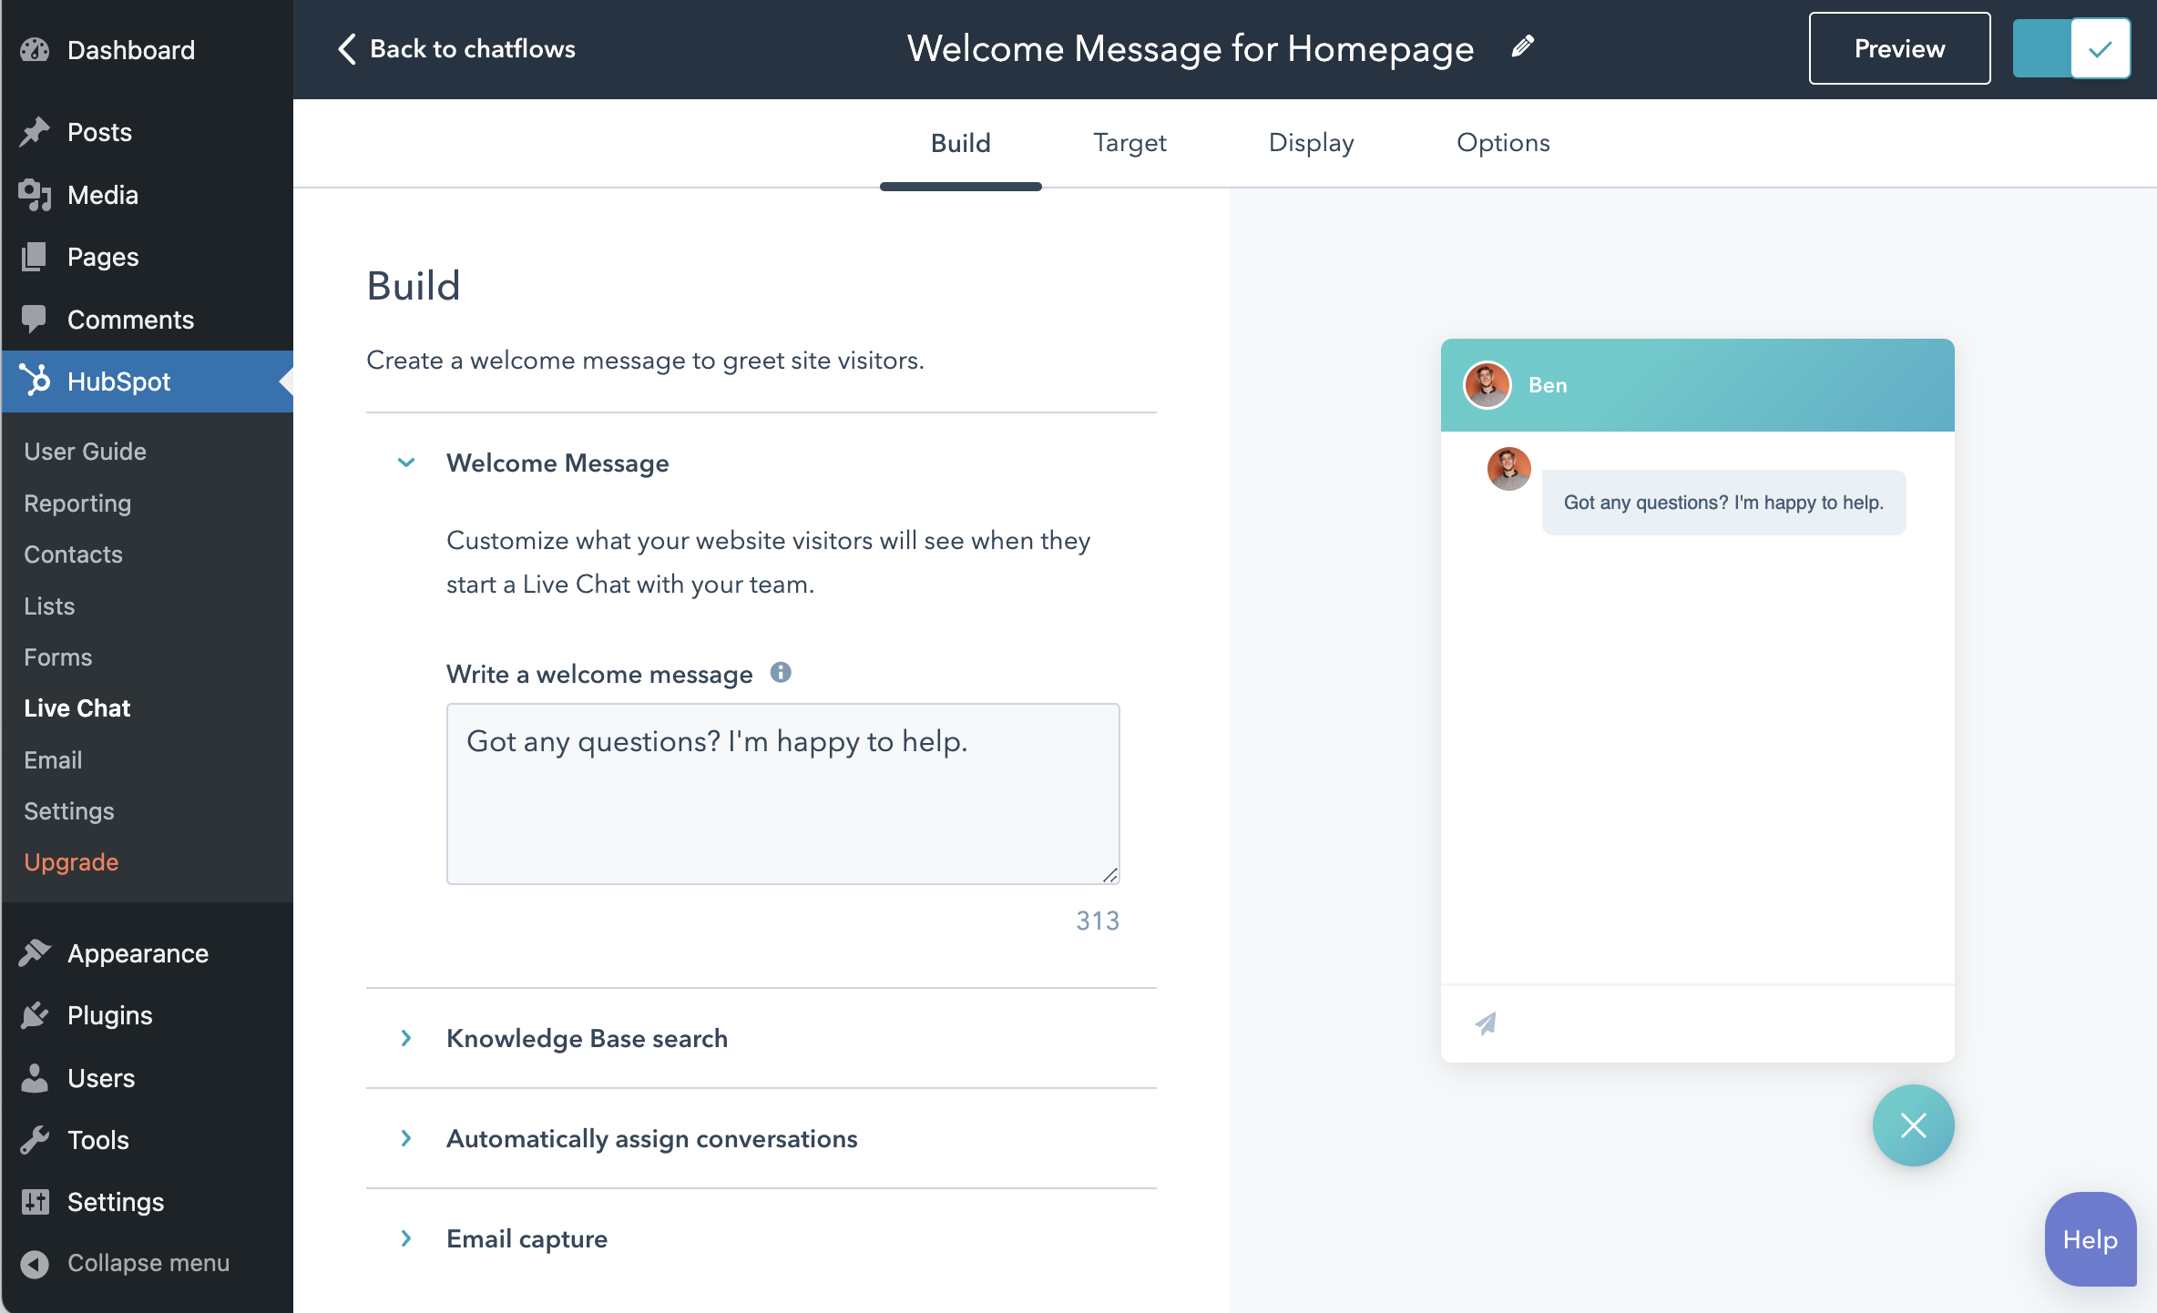Collapse the Welcome Message section
2157x1313 pixels.
pyautogui.click(x=406, y=463)
